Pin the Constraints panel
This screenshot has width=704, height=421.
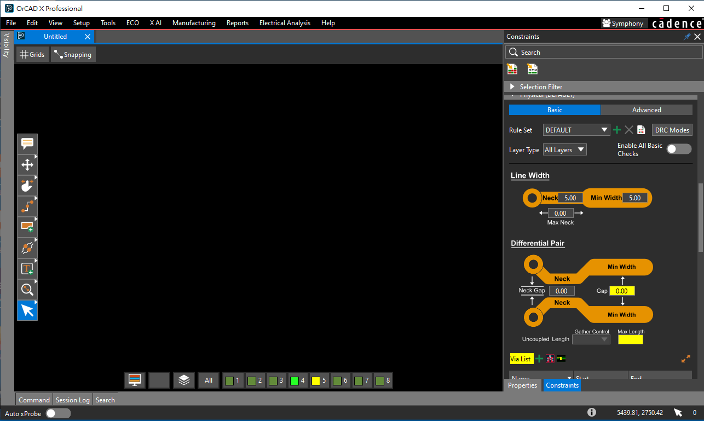[x=687, y=37]
